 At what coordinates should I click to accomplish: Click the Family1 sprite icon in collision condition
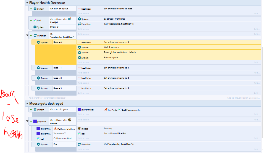coord(69,19)
